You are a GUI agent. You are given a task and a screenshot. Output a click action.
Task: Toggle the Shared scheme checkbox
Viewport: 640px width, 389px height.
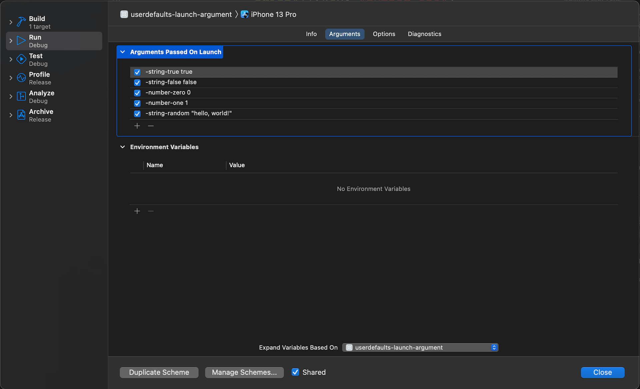click(x=295, y=372)
